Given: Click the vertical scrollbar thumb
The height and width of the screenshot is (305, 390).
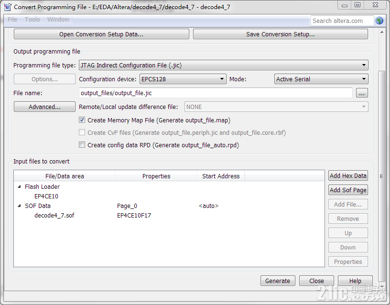Looking at the screenshot, I should point(381,175).
